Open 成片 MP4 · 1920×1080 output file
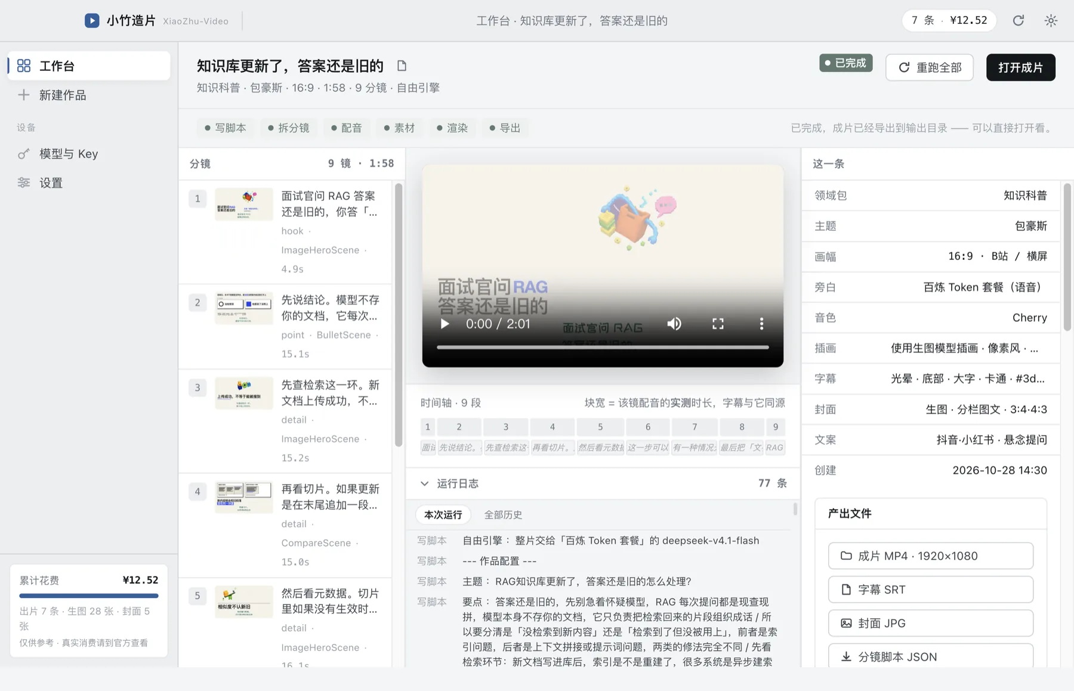The image size is (1074, 691). [930, 556]
